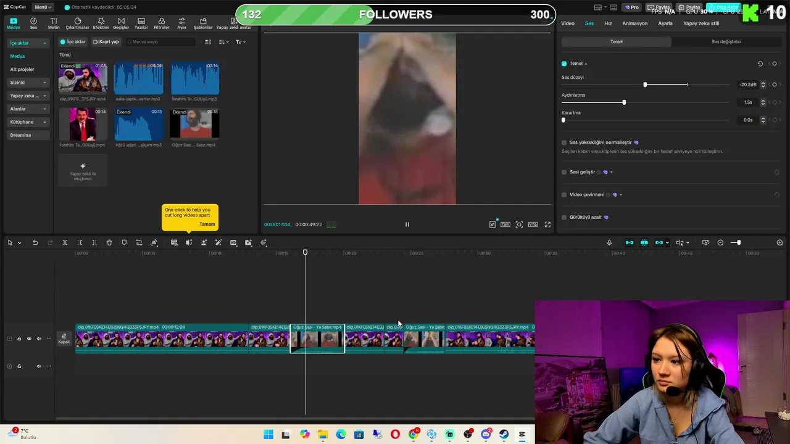Click the Dışa Aktar export button

coord(725,7)
